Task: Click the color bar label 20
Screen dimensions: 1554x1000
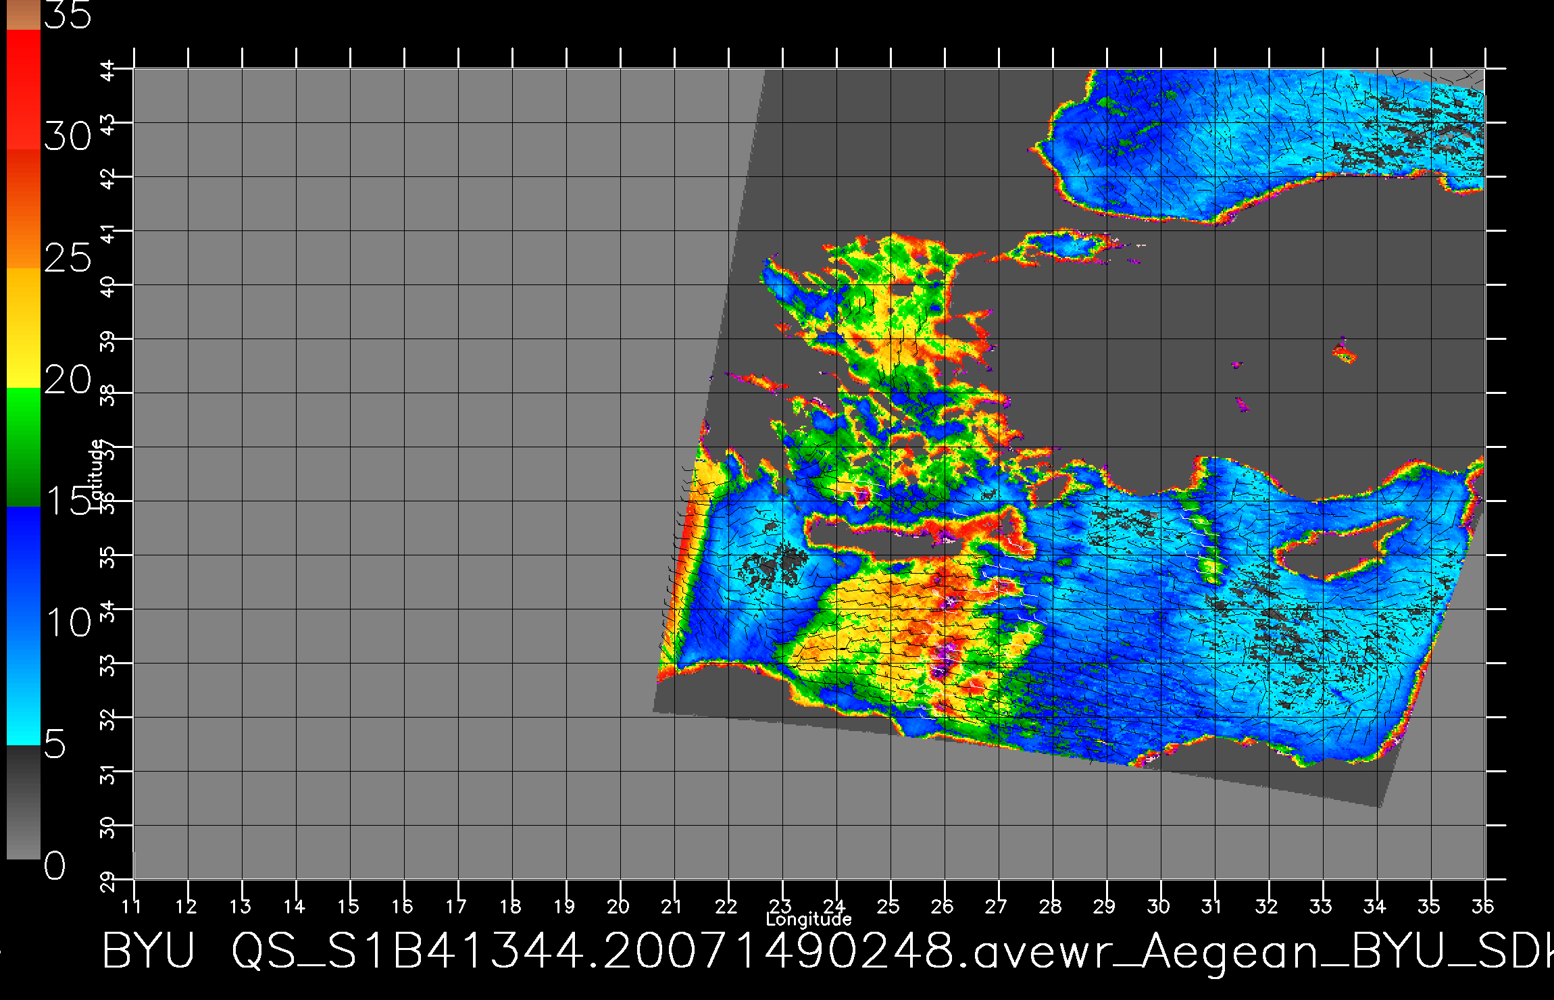Action: pyautogui.click(x=68, y=380)
